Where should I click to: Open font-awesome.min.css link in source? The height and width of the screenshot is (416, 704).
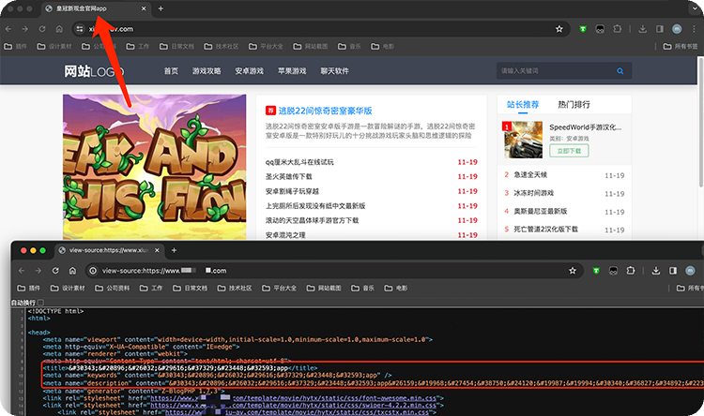pyautogui.click(x=293, y=398)
